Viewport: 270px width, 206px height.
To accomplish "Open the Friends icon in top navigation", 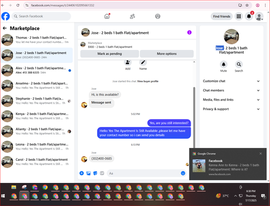I will coord(132,16).
